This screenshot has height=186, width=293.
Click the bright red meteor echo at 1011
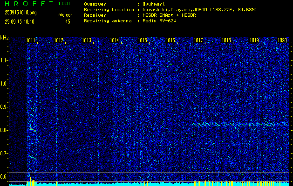[x=33, y=129]
